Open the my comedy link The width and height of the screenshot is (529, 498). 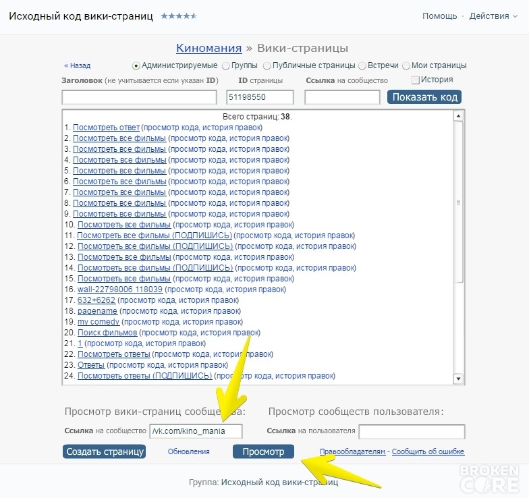click(x=99, y=322)
